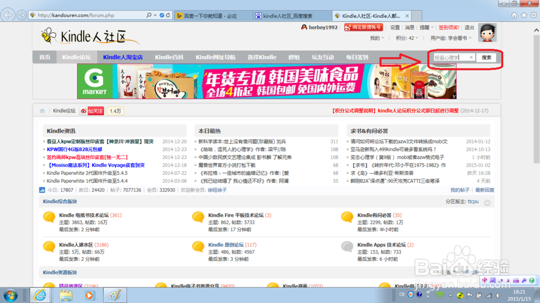
Task: Close the Kindle人社区 browser tab
Action: pyautogui.click(x=407, y=16)
